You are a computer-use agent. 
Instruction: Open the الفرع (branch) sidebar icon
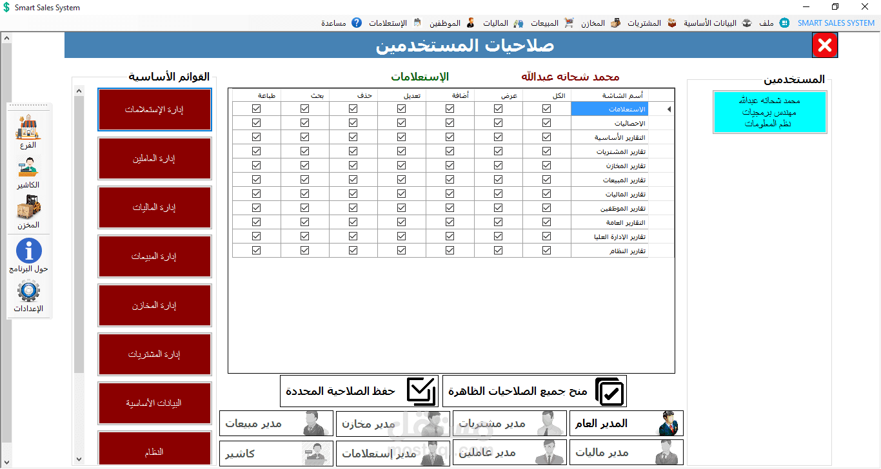click(x=28, y=131)
